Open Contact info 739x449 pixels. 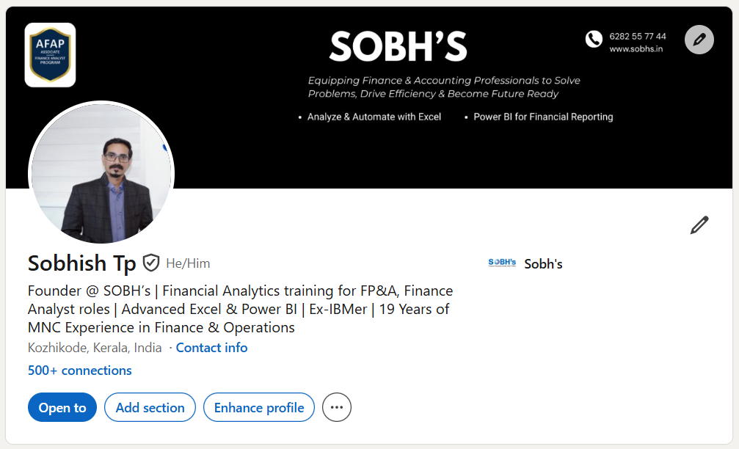click(211, 347)
